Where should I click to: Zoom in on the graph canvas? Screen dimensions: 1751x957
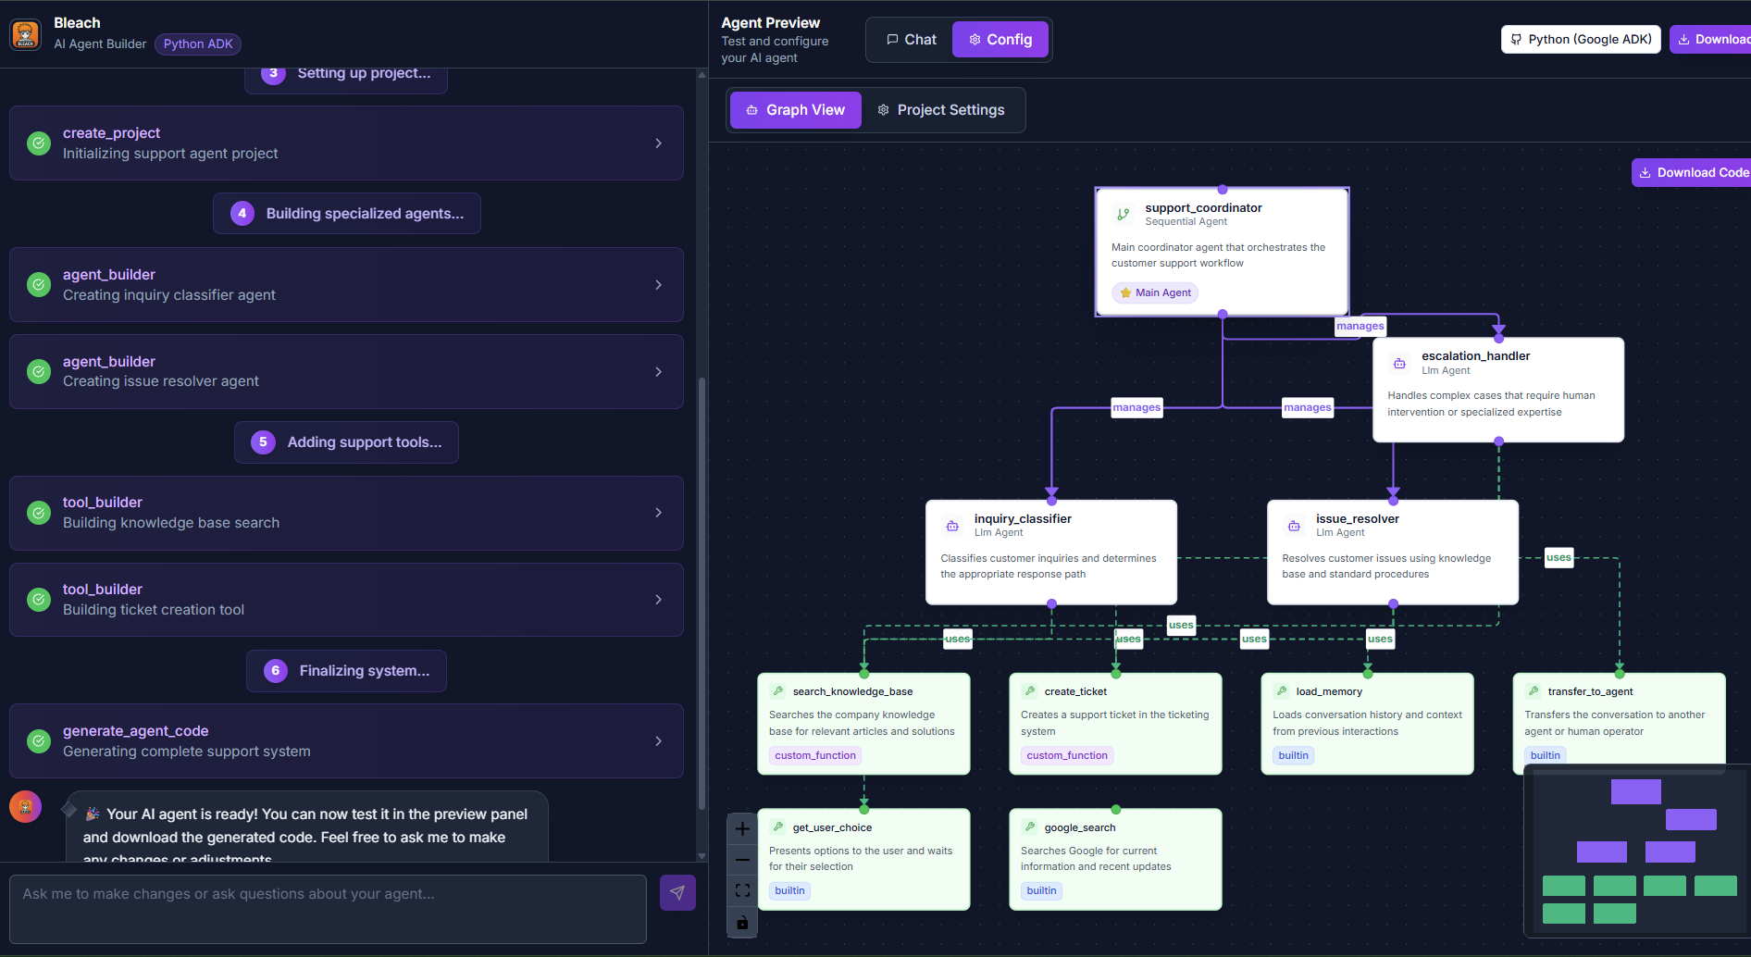tap(742, 829)
